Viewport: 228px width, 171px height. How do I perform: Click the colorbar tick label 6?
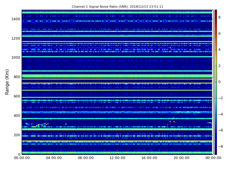tap(219, 34)
